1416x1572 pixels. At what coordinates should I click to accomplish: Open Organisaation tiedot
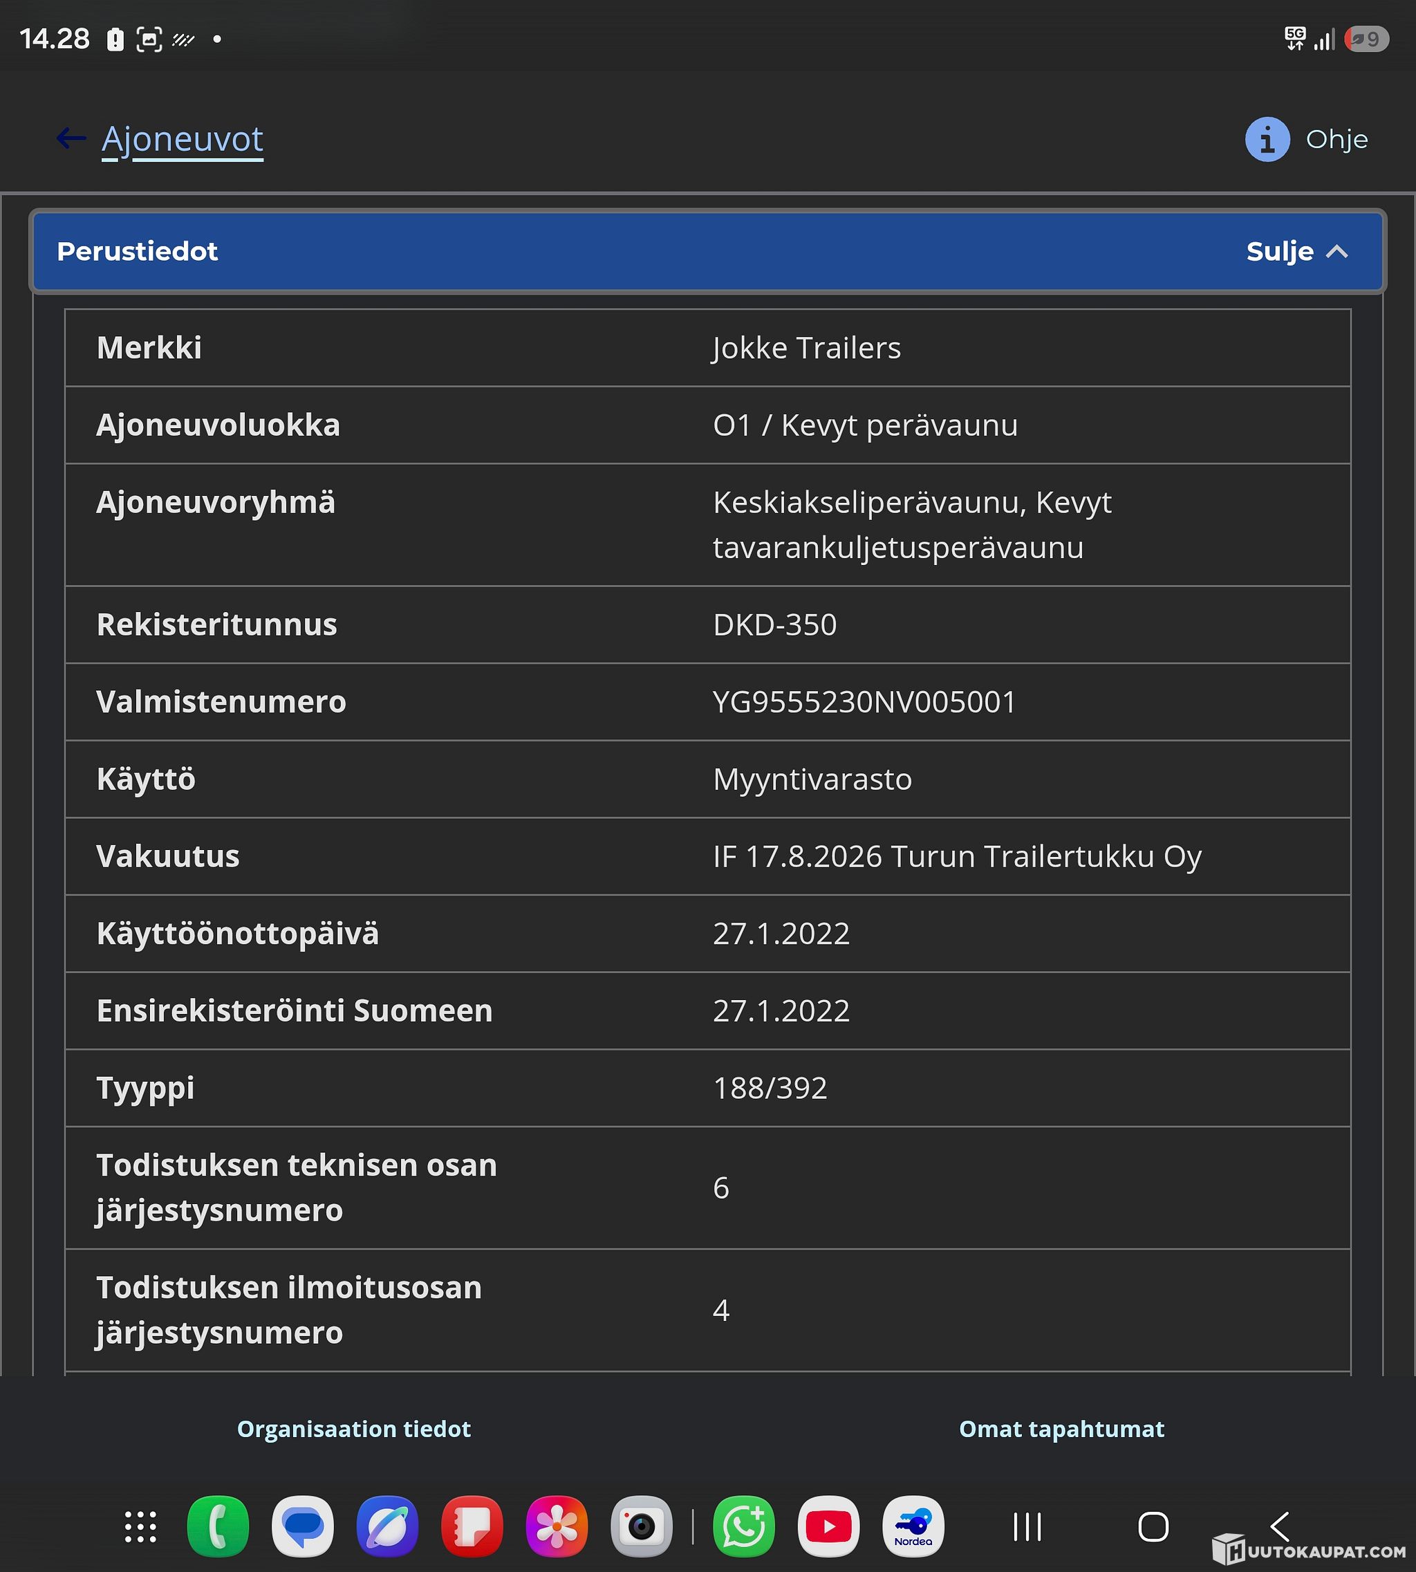pyautogui.click(x=353, y=1429)
